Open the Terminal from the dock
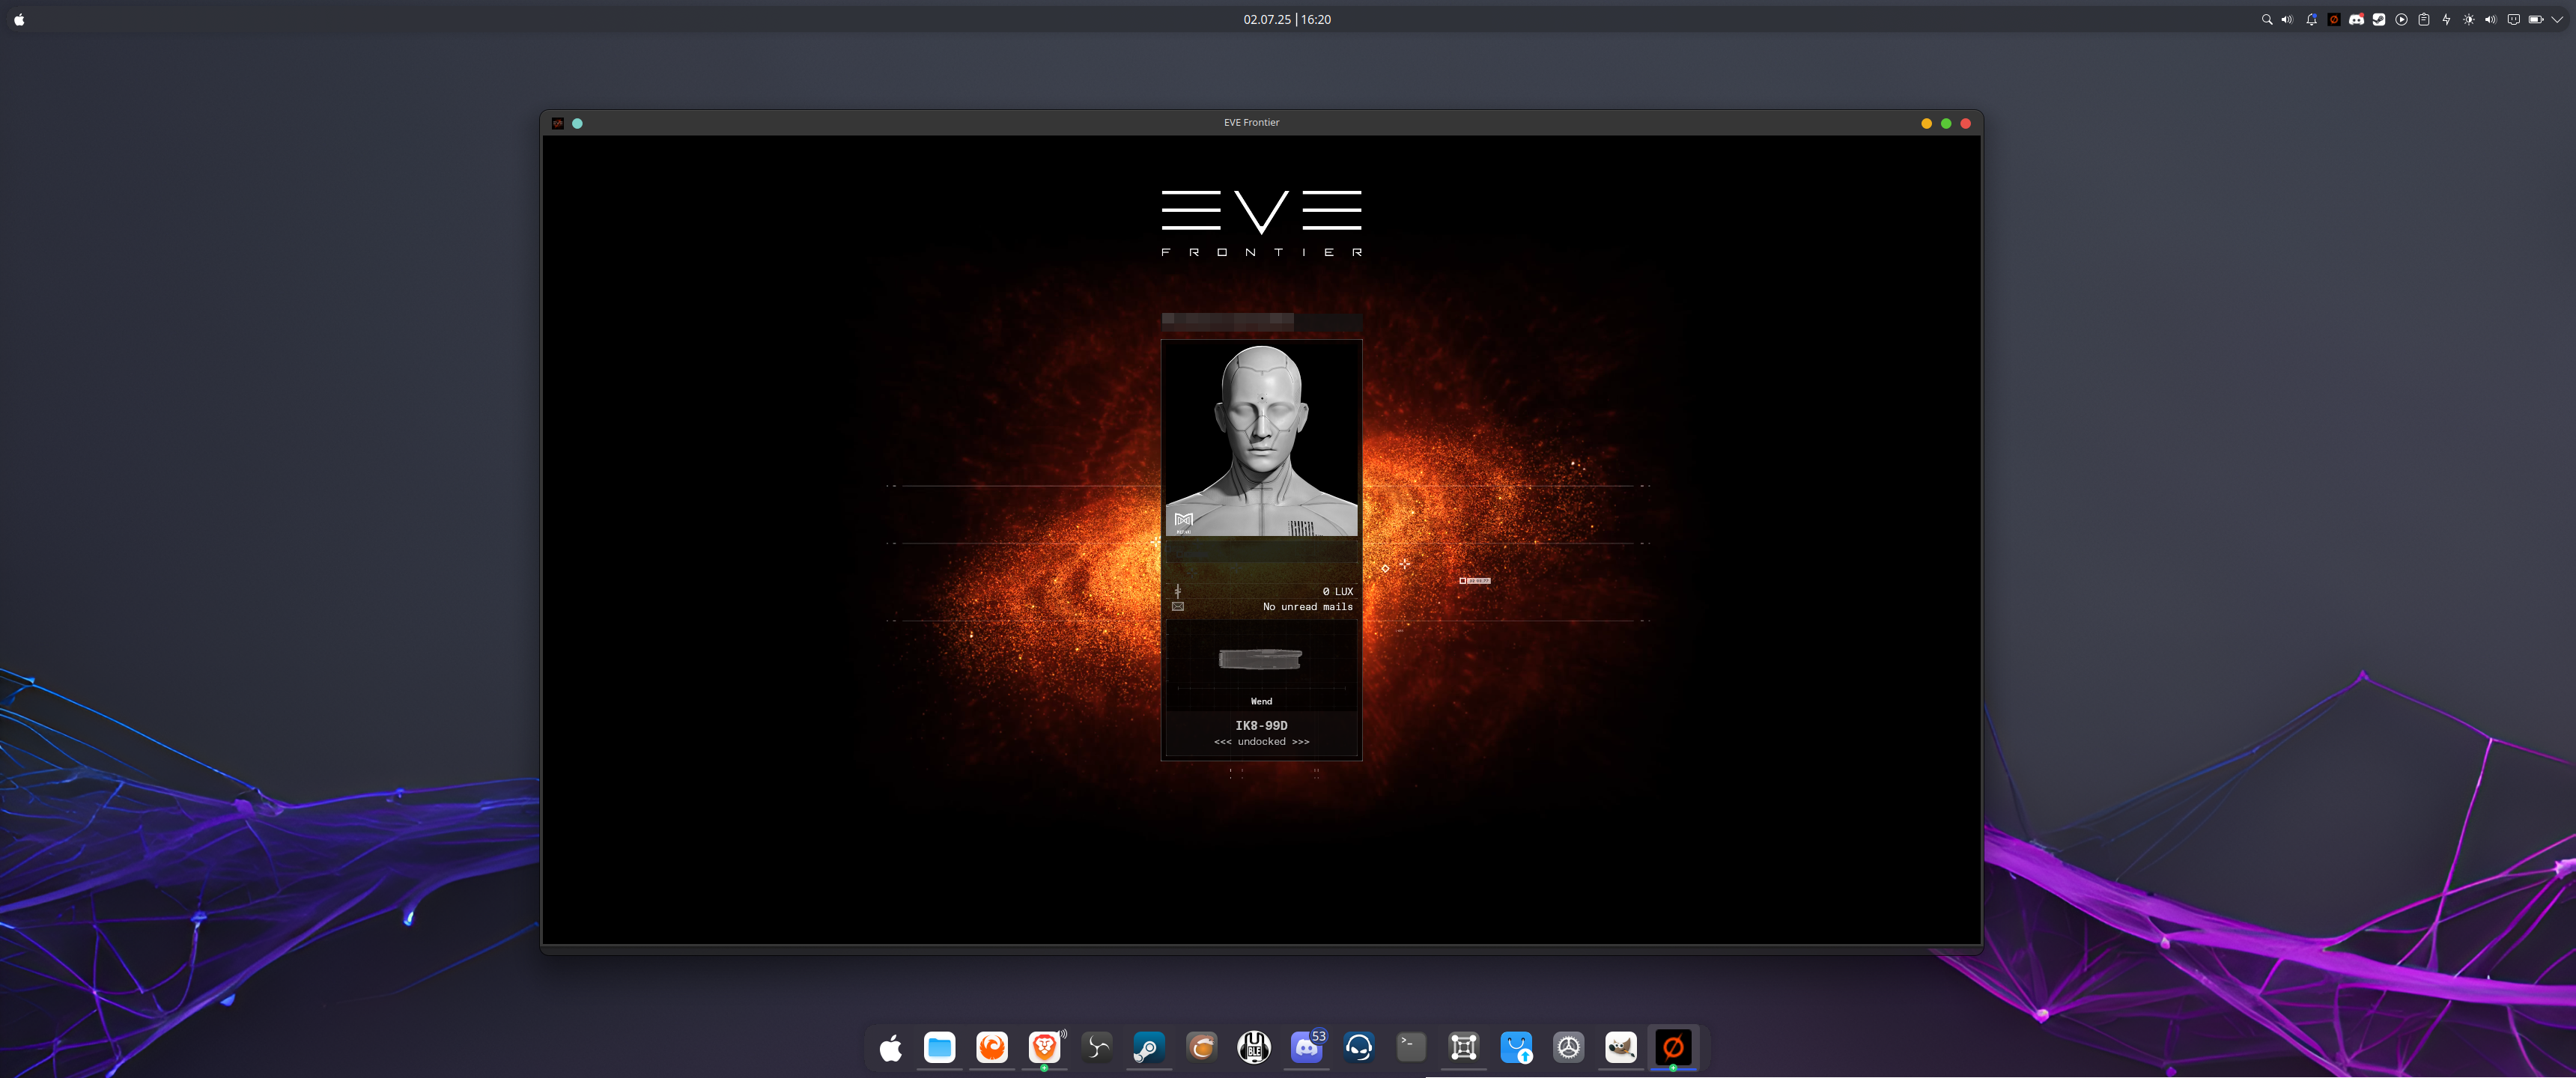2576x1078 pixels. [1411, 1047]
